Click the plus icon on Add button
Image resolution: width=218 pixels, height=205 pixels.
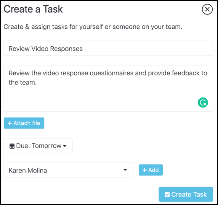click(144, 170)
